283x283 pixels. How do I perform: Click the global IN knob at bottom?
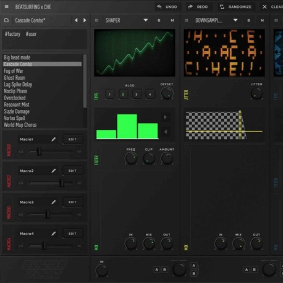click(x=101, y=270)
